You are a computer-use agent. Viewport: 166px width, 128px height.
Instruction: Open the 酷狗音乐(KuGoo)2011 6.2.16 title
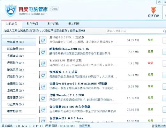69,49
